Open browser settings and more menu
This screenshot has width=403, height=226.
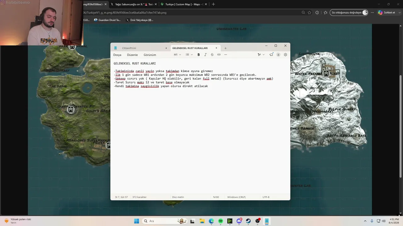coord(372,13)
